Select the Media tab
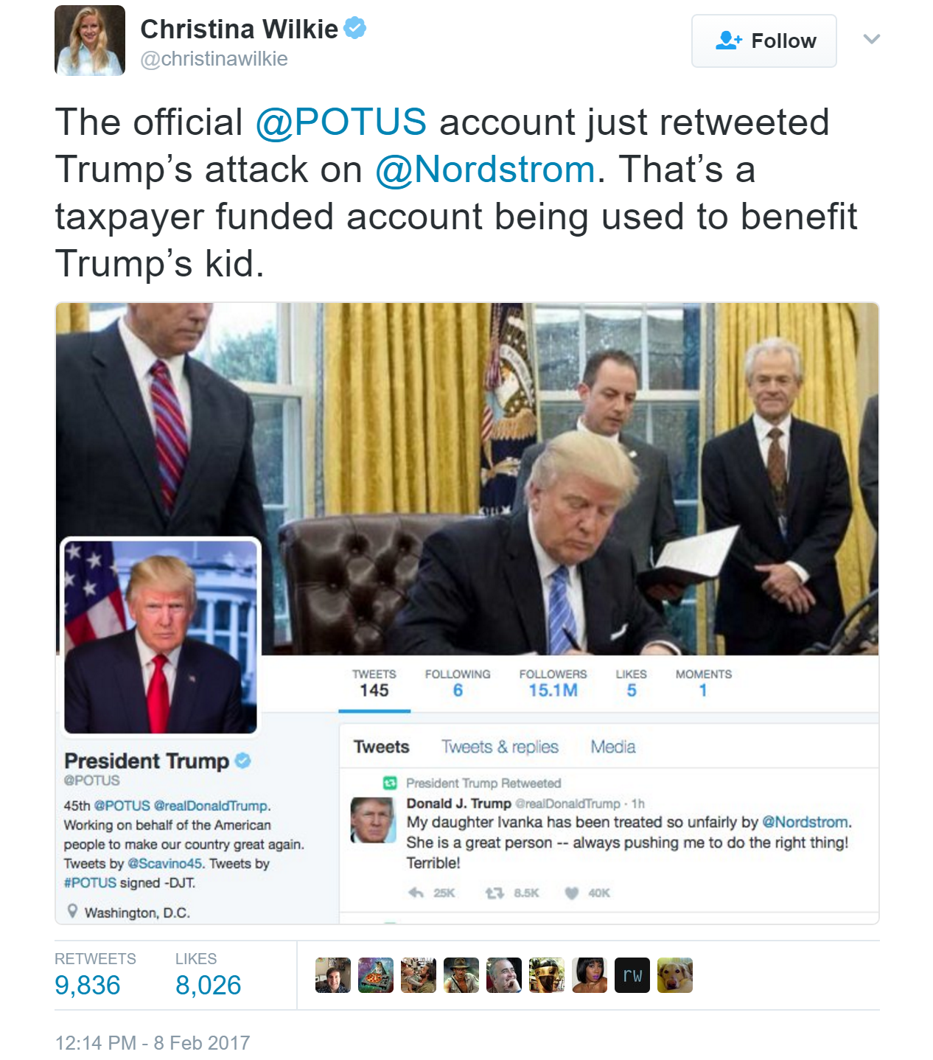 [x=612, y=747]
